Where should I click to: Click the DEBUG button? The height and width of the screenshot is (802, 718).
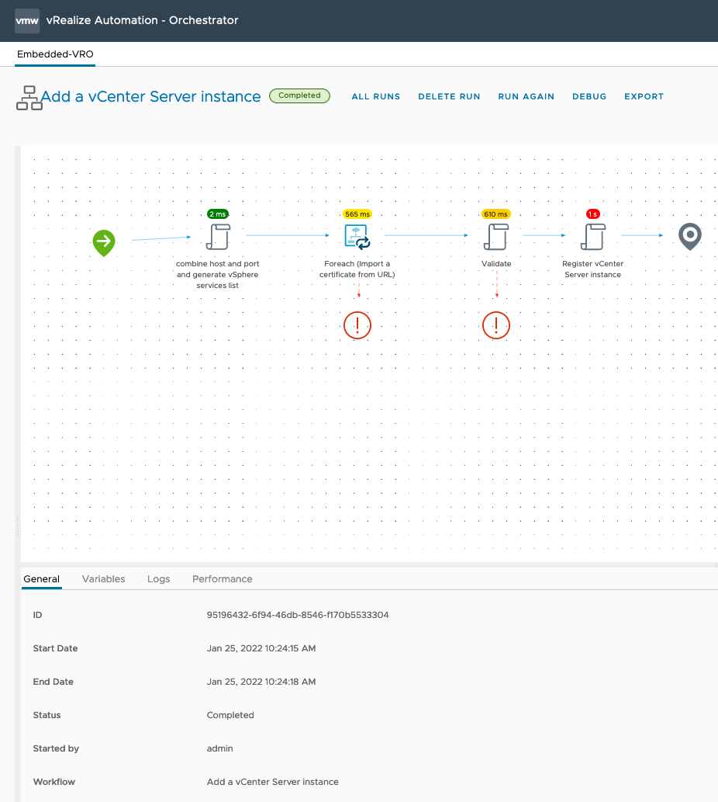tap(589, 97)
